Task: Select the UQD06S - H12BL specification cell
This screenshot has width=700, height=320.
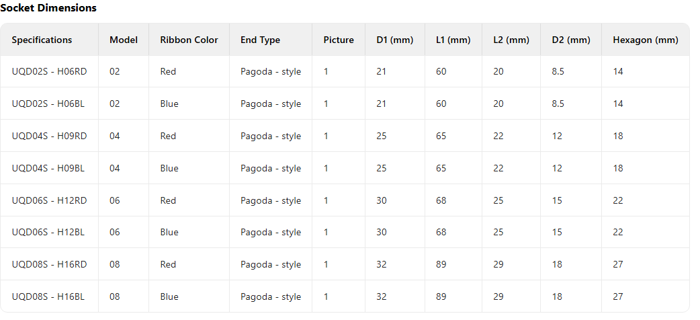Action: [x=48, y=232]
